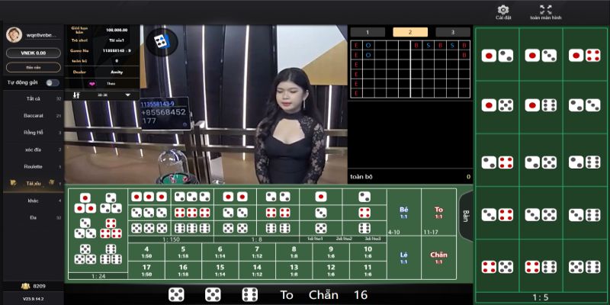Bet on triple fours dice
The height and width of the screenshot is (305, 610).
click(x=192, y=213)
